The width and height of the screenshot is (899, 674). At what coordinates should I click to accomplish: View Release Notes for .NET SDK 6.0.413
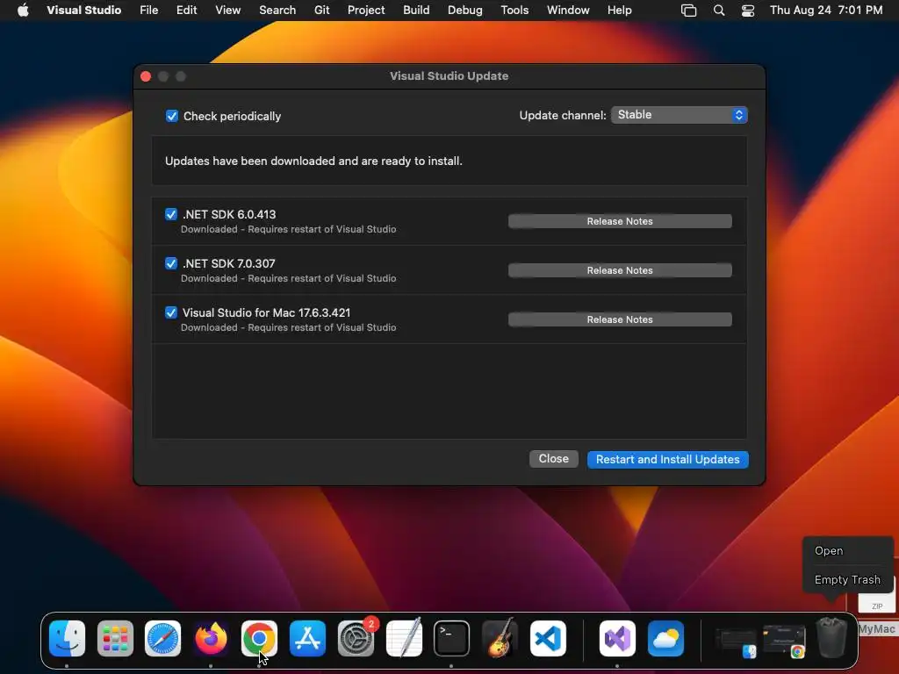pos(620,221)
